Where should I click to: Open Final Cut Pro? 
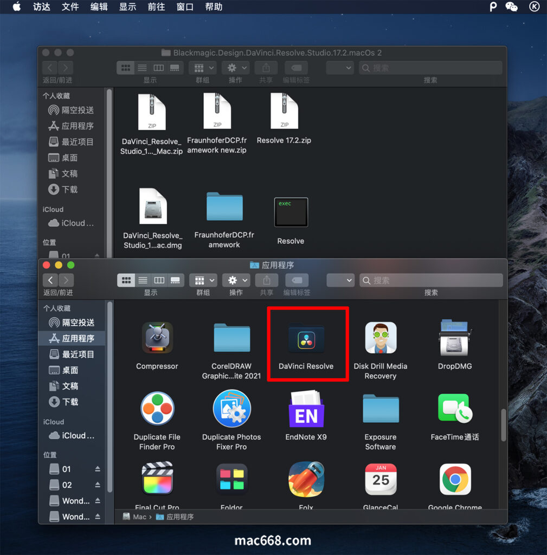(157, 478)
